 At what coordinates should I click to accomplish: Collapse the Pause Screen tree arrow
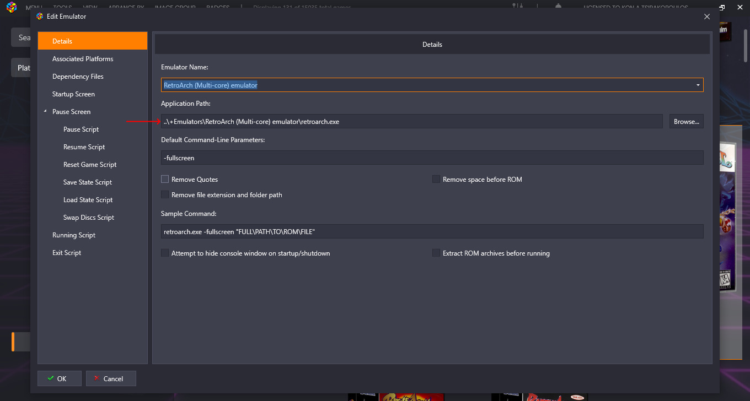pyautogui.click(x=45, y=112)
